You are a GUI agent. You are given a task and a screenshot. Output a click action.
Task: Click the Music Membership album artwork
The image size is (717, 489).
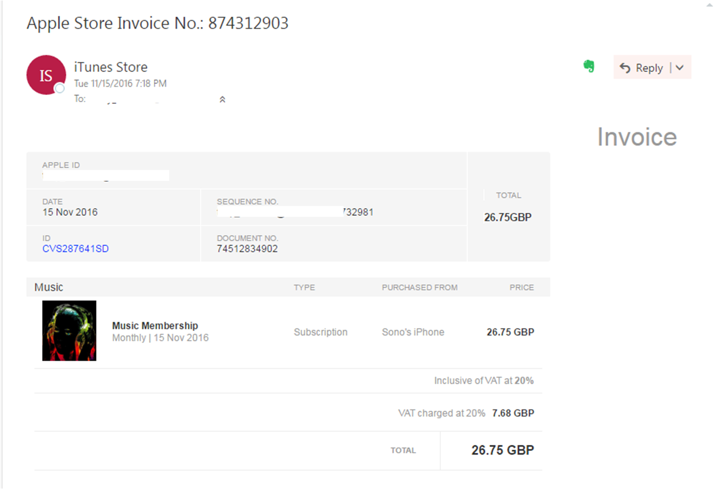pos(69,331)
